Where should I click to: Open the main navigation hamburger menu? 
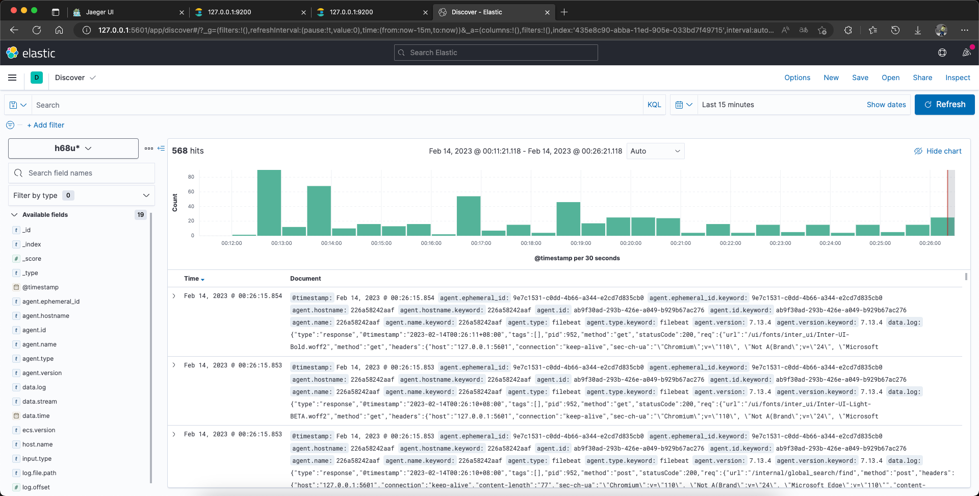[12, 78]
